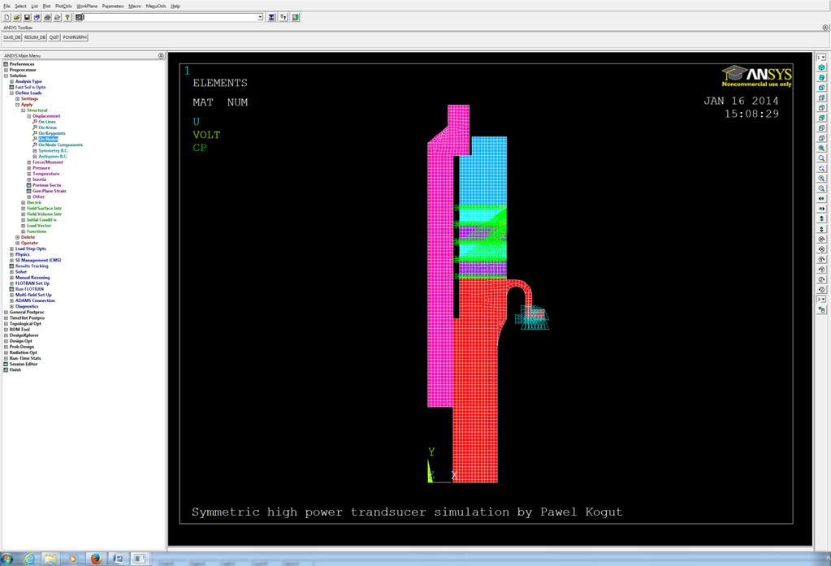Viewport: 831px width, 566px height.
Task: Open Microsoft Word from the taskbar
Action: (118, 559)
